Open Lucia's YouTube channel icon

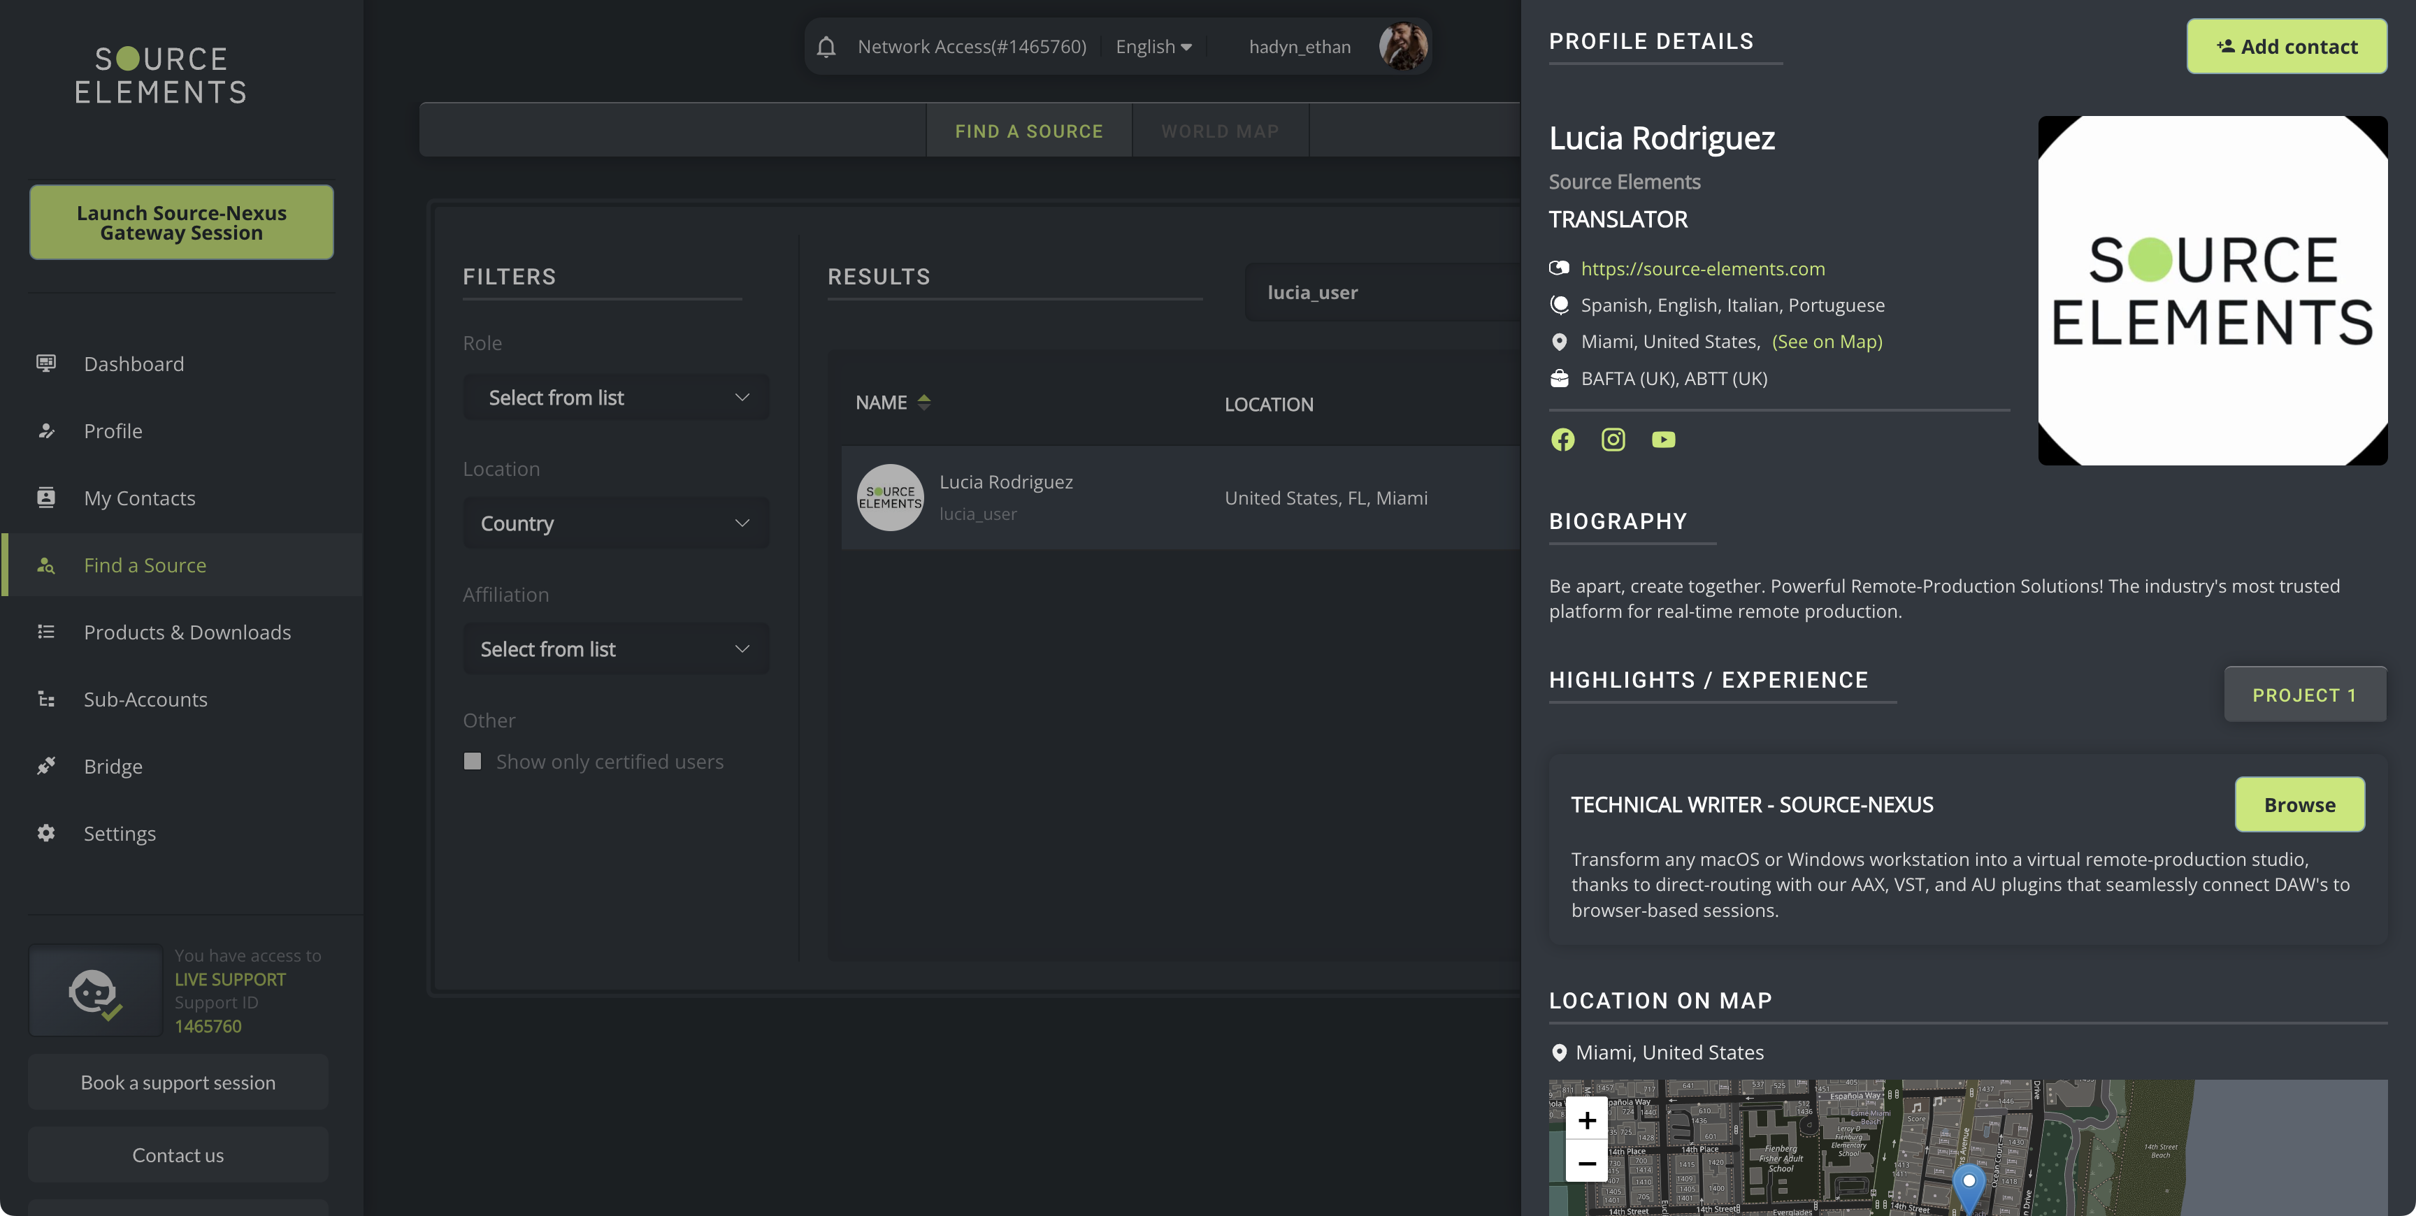pos(1663,440)
